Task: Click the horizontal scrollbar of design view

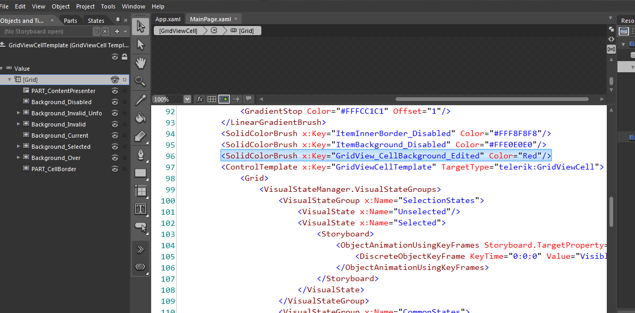Action: tap(492, 99)
